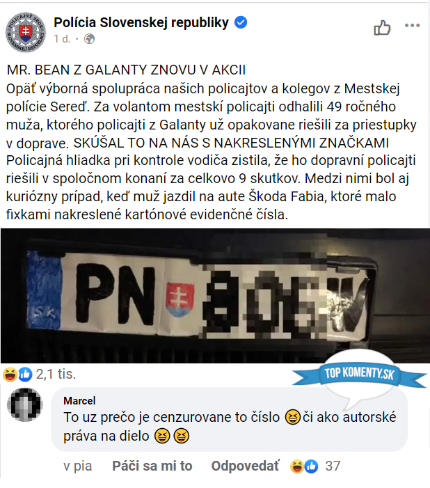The width and height of the screenshot is (430, 488).
Task: Click 'Odpovedať' to reply to Marcel
Action: point(245,466)
